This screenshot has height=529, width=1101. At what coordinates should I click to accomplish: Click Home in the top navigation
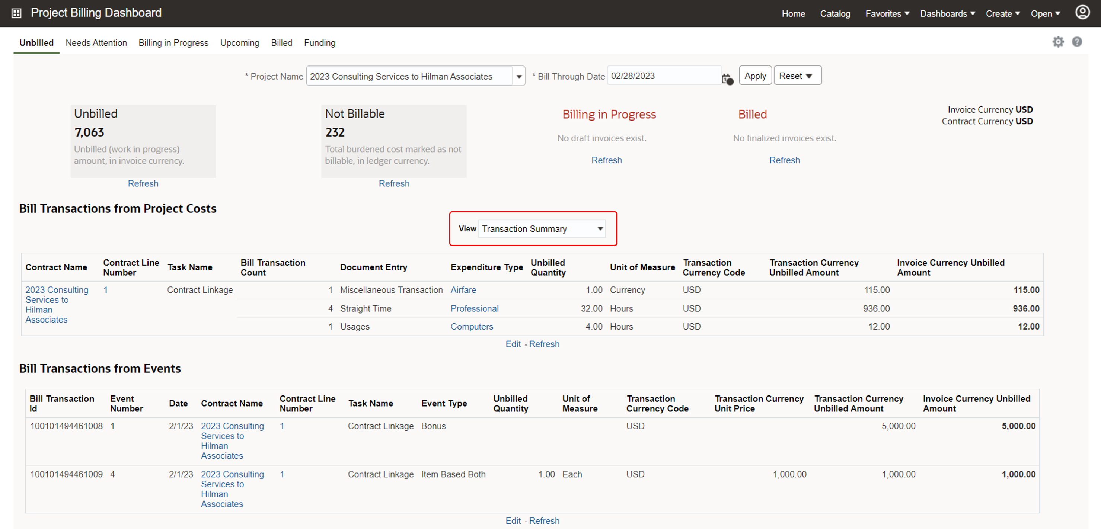pyautogui.click(x=793, y=13)
